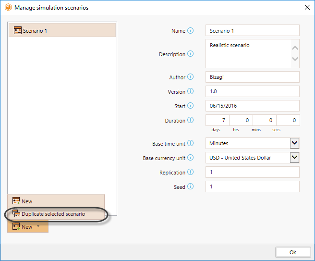The height and width of the screenshot is (261, 315).
Task: Choose New from the popup menu
Action: (x=56, y=201)
